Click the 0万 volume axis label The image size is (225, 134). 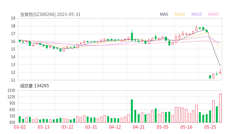tap(12, 122)
